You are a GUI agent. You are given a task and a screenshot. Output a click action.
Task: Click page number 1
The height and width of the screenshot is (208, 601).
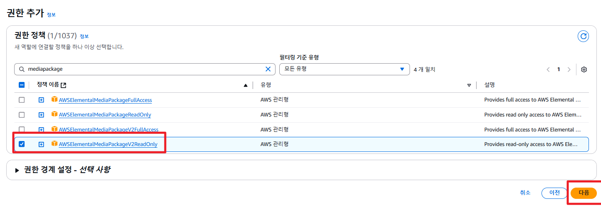coord(559,69)
